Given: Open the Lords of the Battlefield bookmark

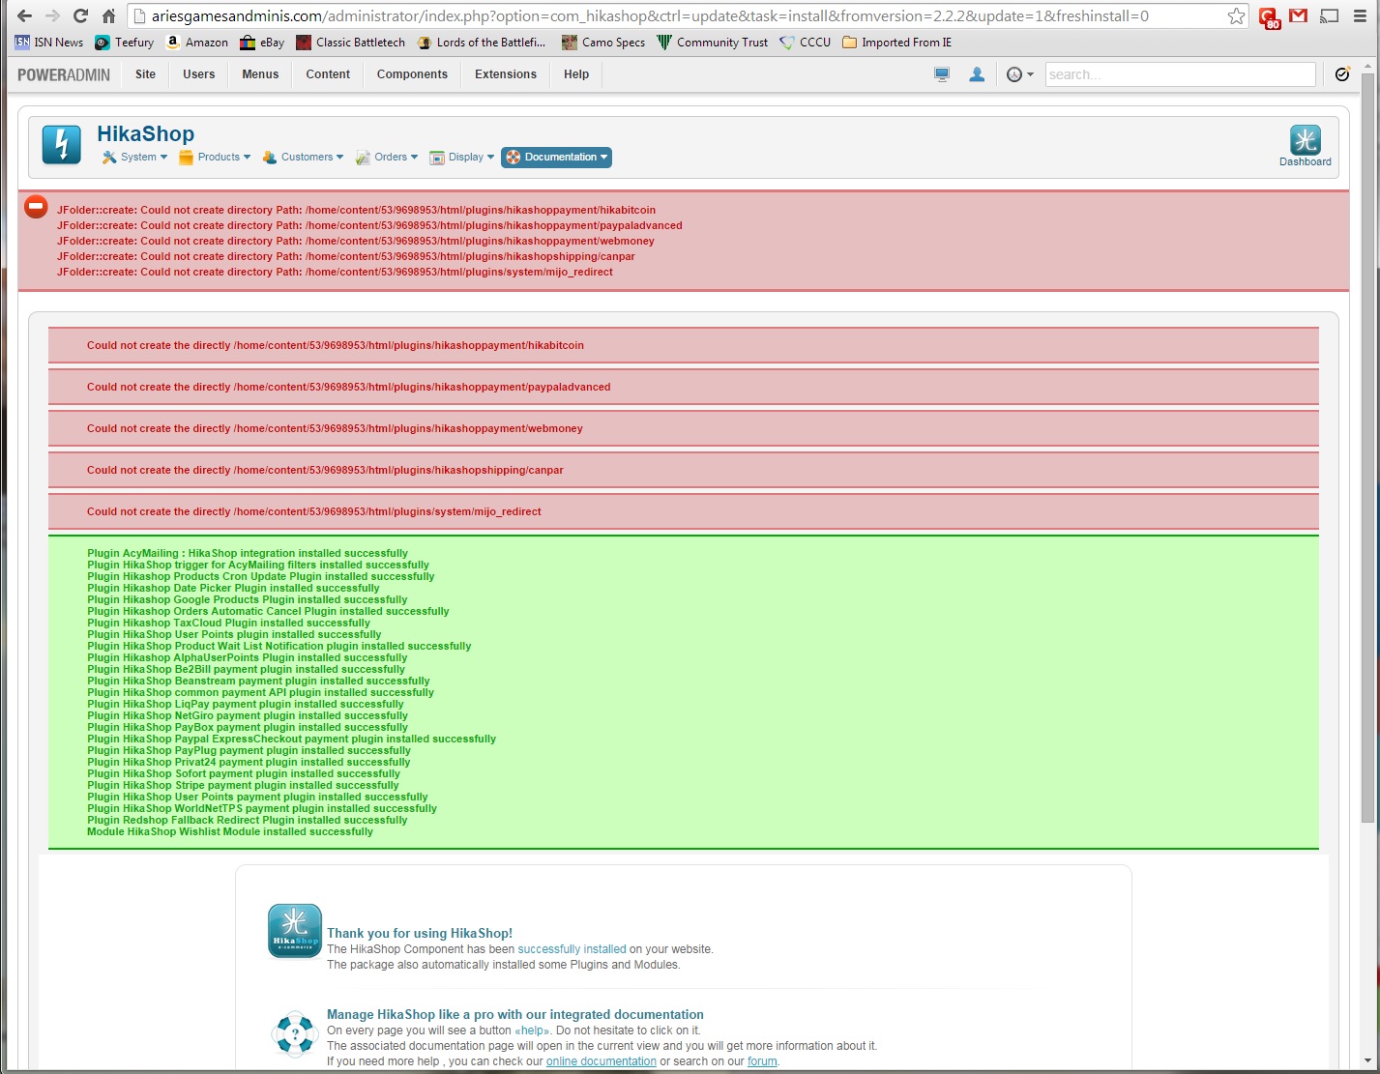Looking at the screenshot, I should click(x=482, y=43).
